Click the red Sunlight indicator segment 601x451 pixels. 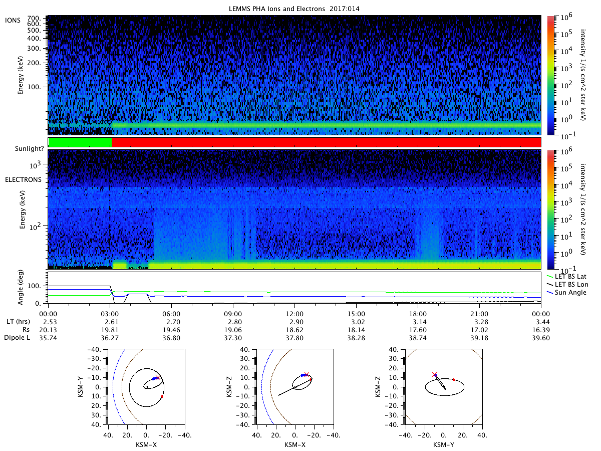click(x=326, y=142)
